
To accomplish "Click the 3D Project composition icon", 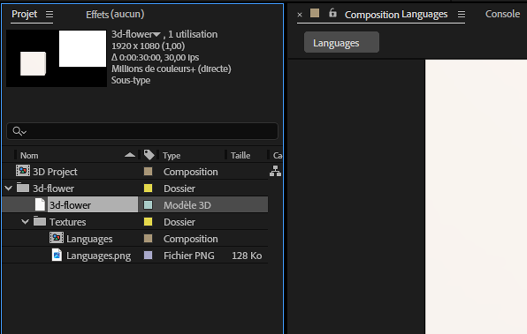I will [x=23, y=171].
